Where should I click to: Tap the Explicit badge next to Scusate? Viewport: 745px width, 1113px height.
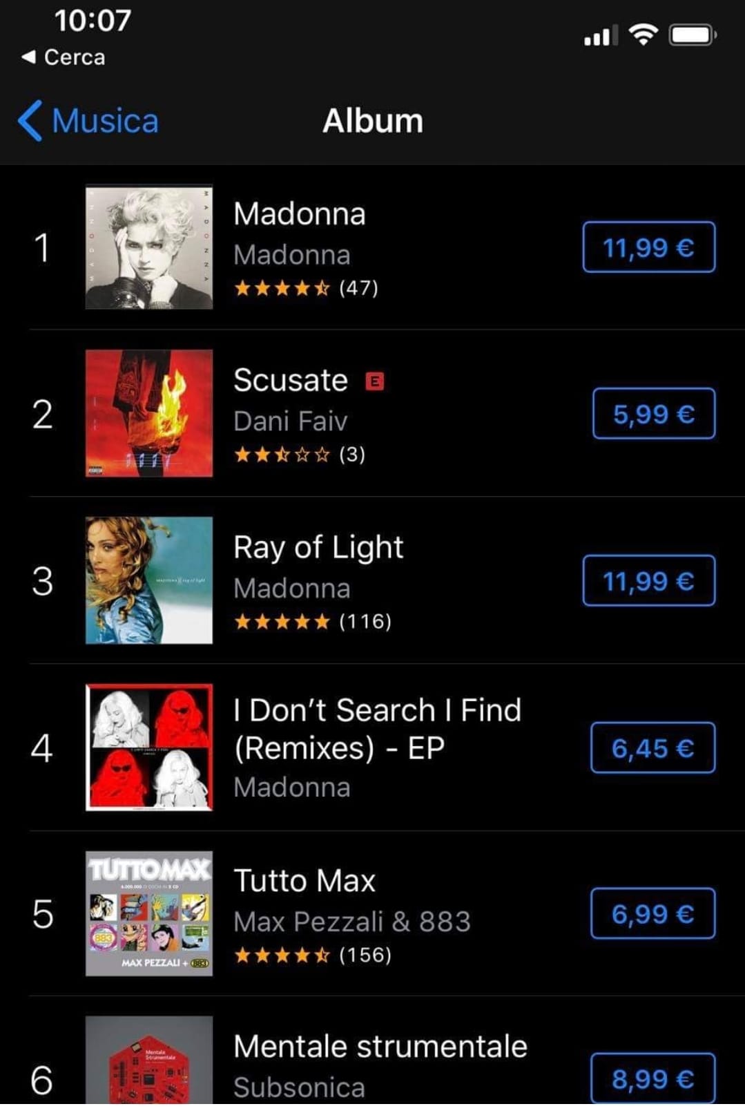374,380
